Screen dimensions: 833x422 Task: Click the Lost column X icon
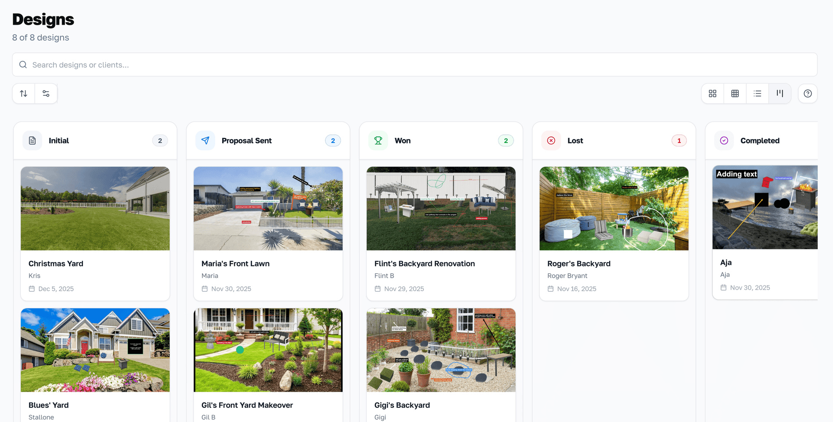tap(551, 141)
